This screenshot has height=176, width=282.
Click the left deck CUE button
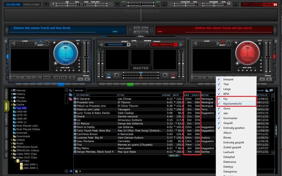(14, 78)
